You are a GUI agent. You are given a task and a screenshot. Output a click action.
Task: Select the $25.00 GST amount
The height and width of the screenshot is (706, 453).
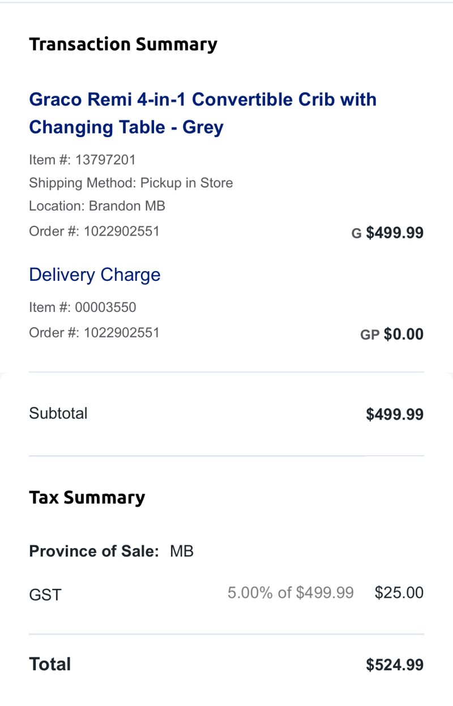(399, 593)
